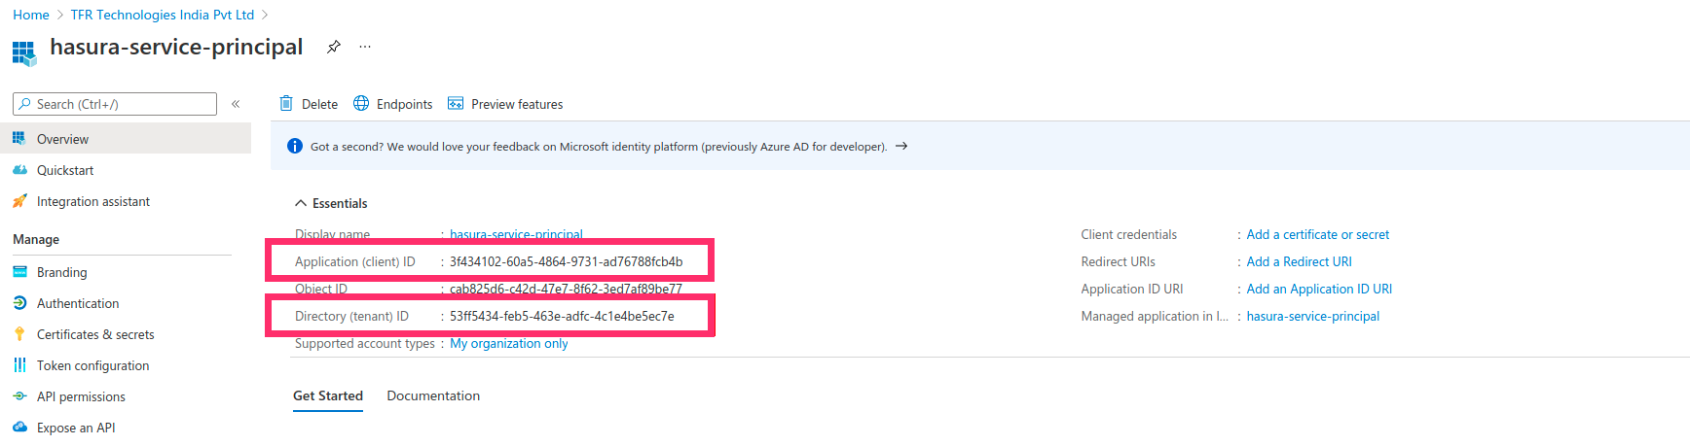This screenshot has height=446, width=1690.
Task: Click the Certificates & secrets key icon
Action: click(x=19, y=334)
